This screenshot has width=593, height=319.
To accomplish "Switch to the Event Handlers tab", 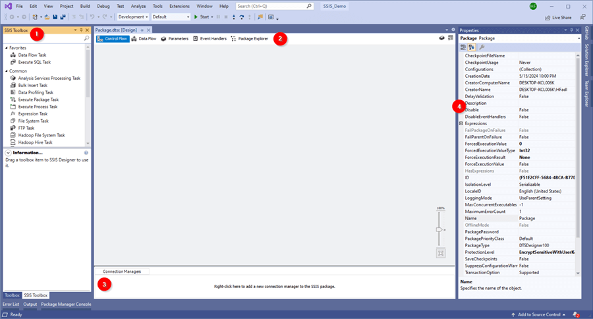I will (x=210, y=39).
